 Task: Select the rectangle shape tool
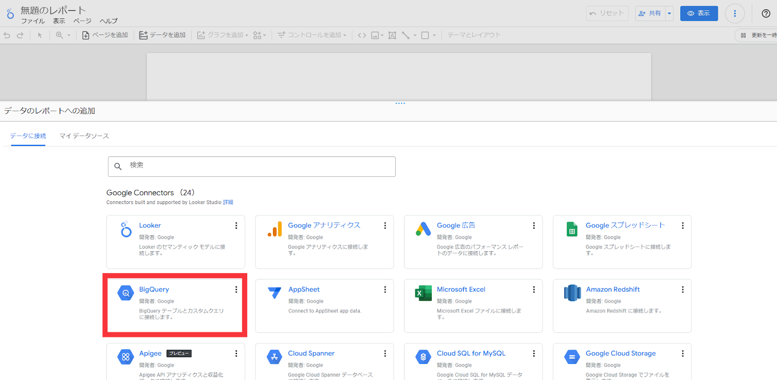425,35
